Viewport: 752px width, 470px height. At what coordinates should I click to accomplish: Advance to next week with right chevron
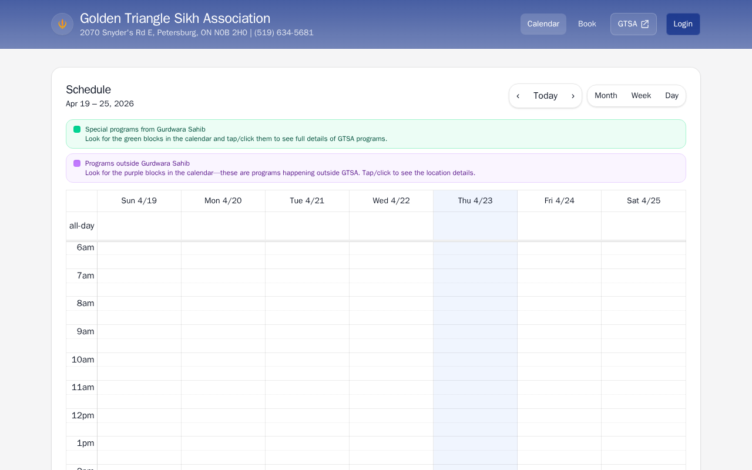click(573, 96)
